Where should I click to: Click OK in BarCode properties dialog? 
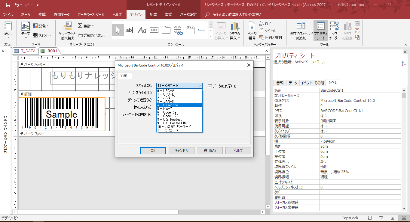tap(153, 151)
